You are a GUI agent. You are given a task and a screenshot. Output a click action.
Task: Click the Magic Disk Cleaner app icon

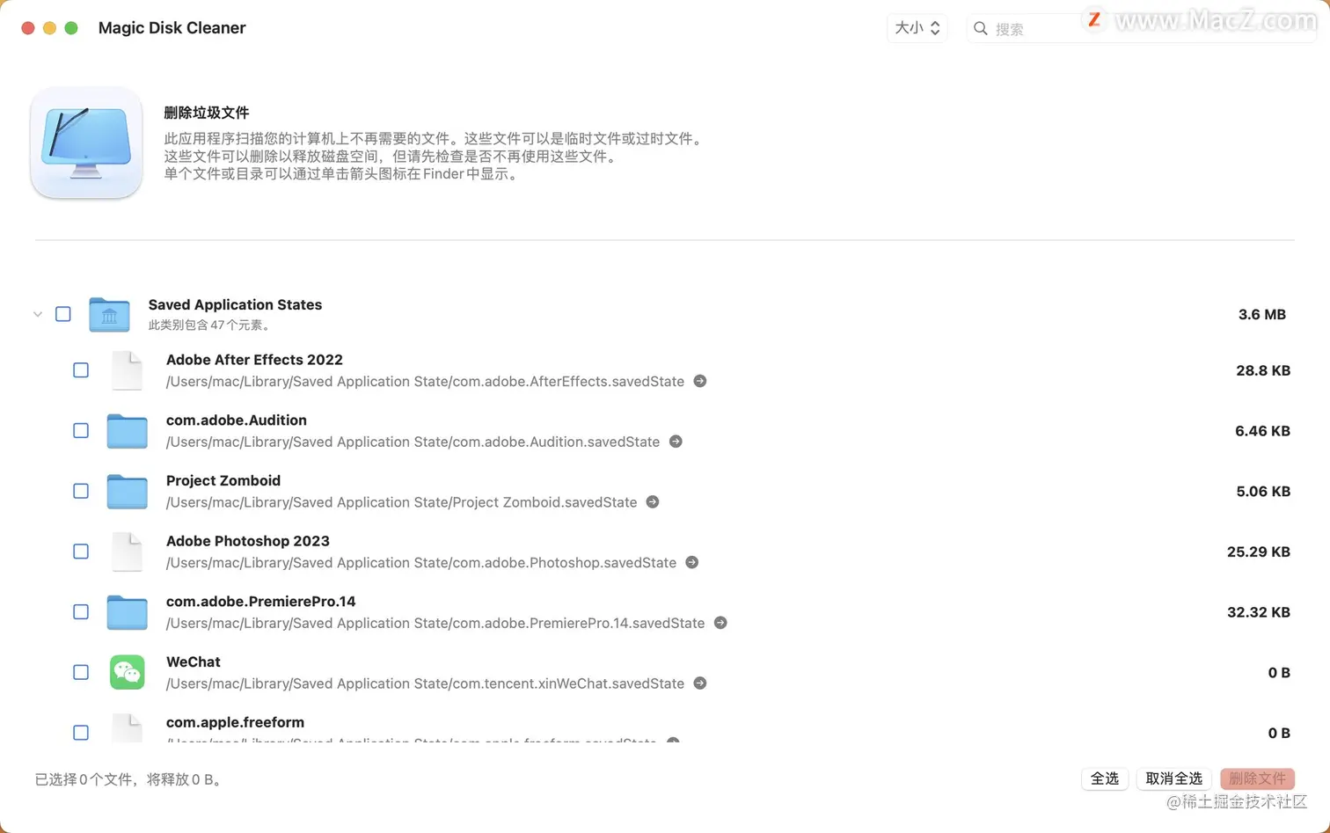[x=85, y=142]
